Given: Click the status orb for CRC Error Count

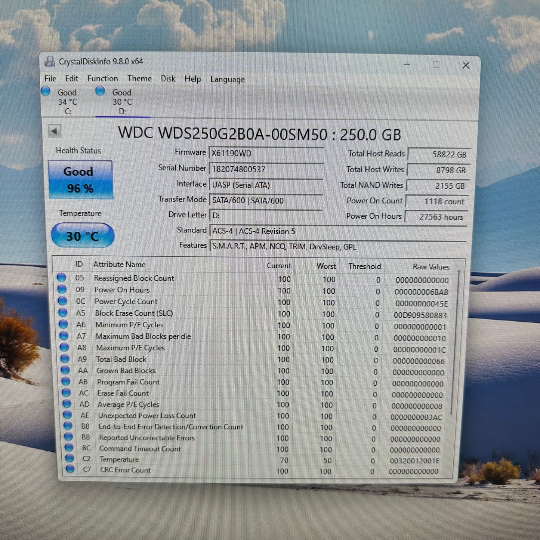Looking at the screenshot, I should click(70, 469).
